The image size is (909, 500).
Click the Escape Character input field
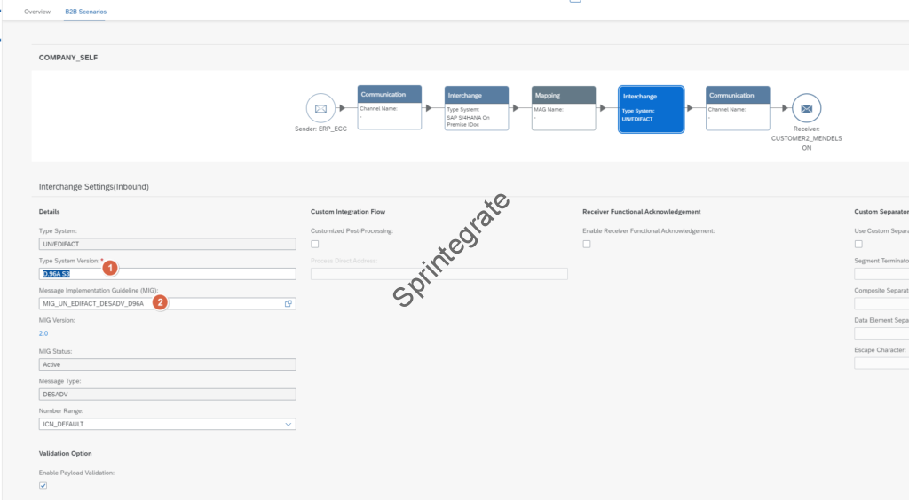pyautogui.click(x=881, y=363)
